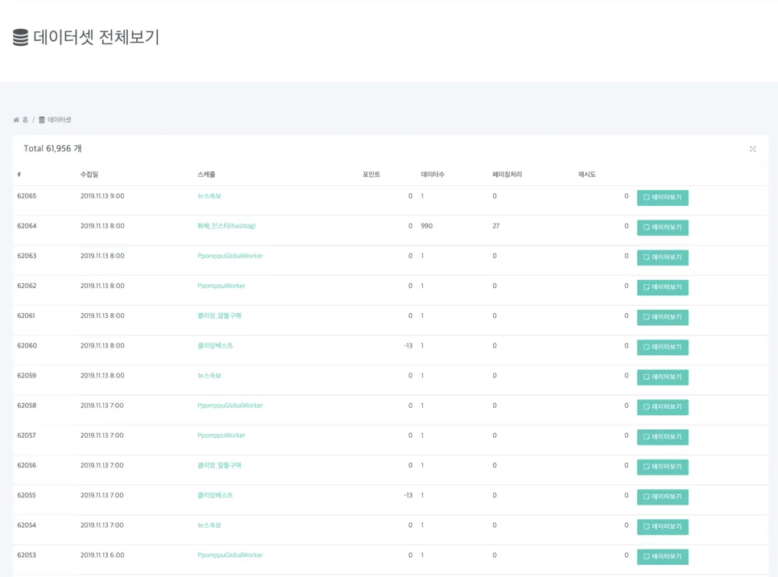Select PpomppuWorker link in row 62062
This screenshot has width=778, height=577.
pyautogui.click(x=221, y=286)
